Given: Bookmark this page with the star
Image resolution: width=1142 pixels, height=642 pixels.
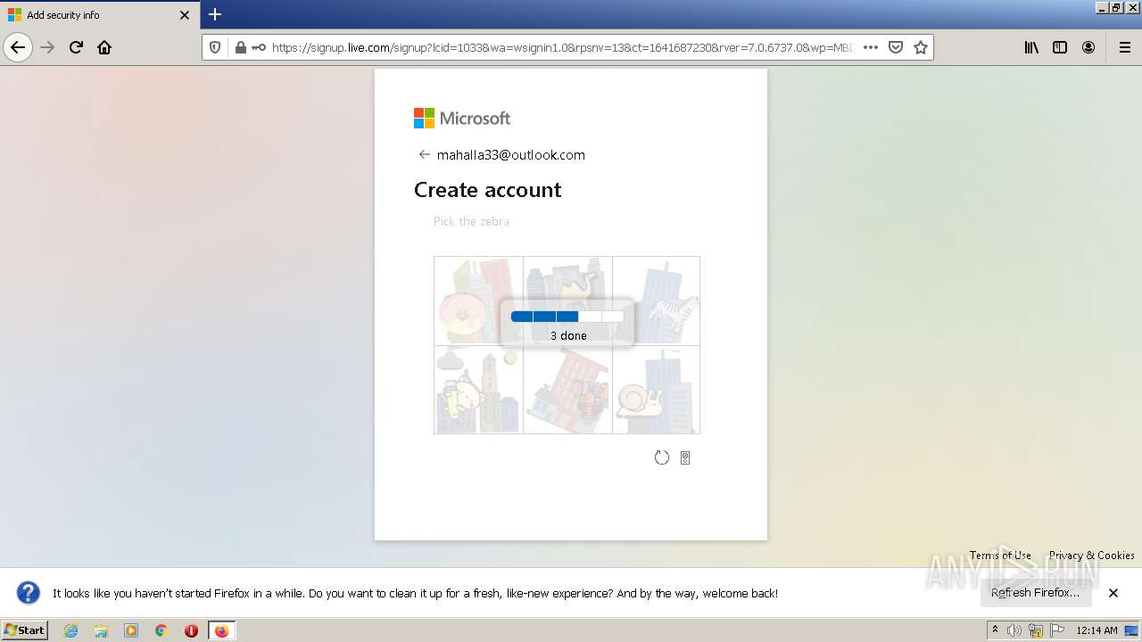Looking at the screenshot, I should pos(921,47).
